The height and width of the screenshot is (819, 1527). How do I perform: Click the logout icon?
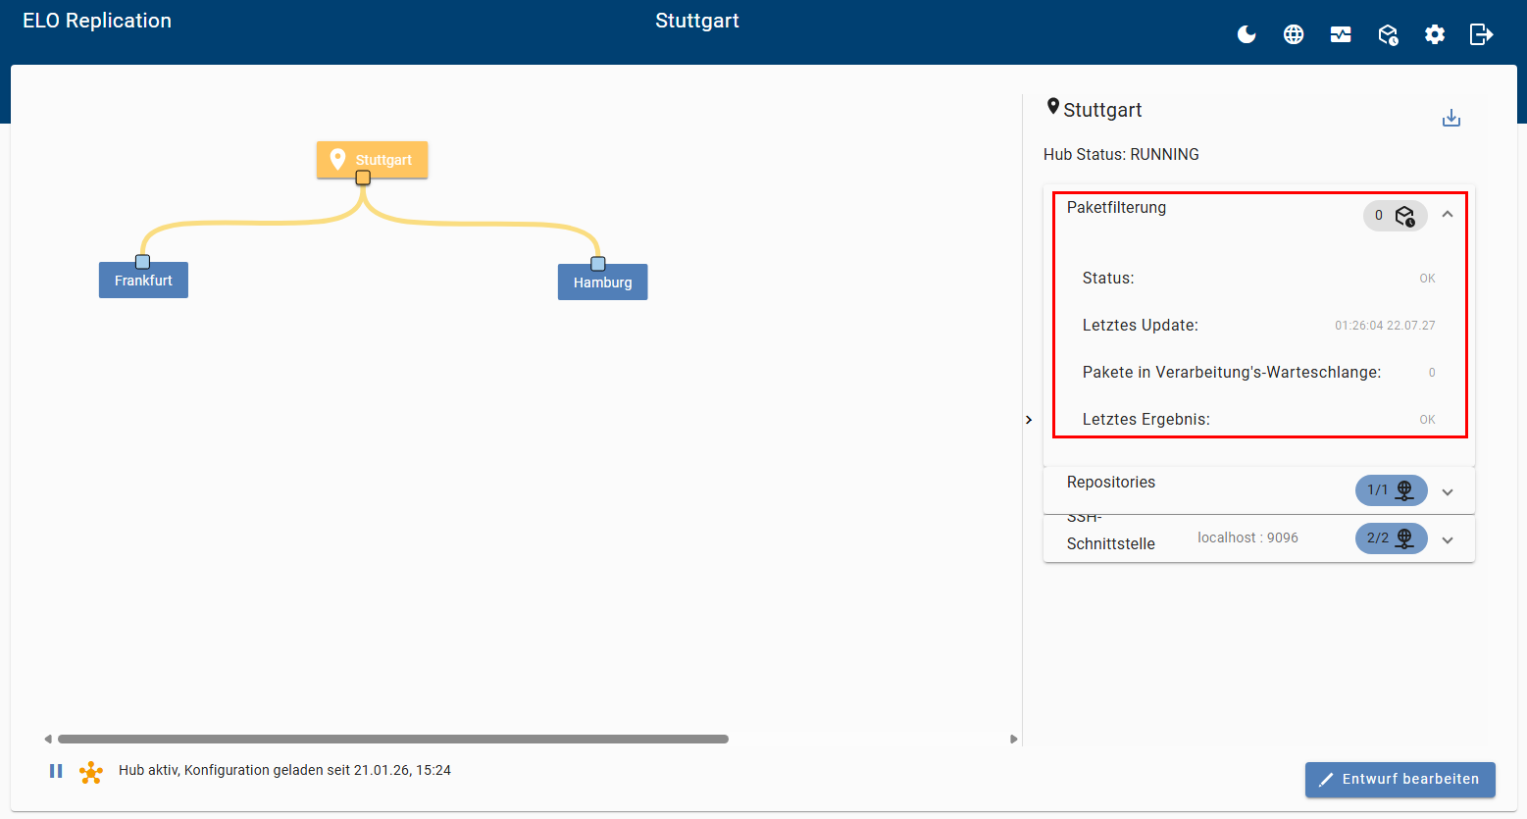[x=1481, y=35]
